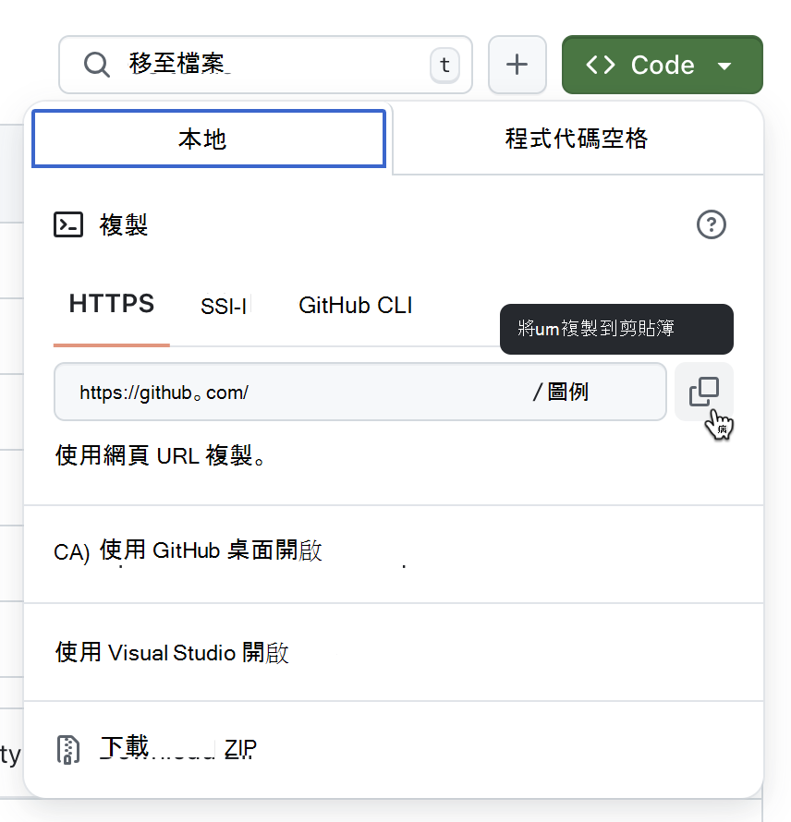Copy the URL with the clipboard icon

[x=703, y=392]
